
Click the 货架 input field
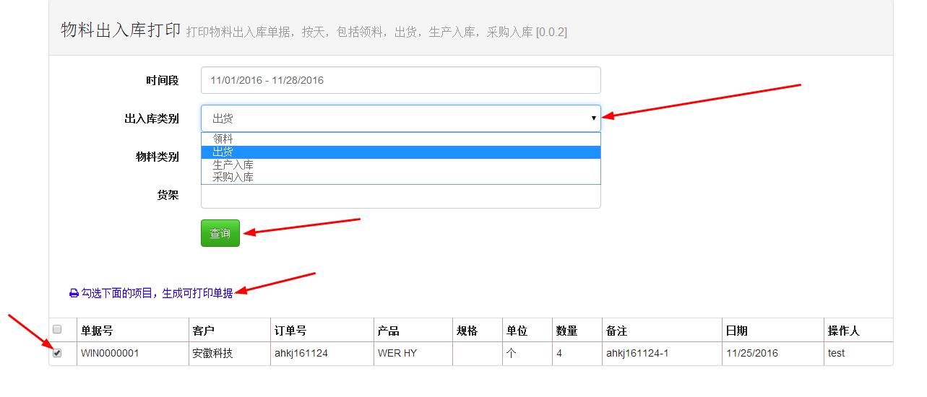(x=400, y=197)
